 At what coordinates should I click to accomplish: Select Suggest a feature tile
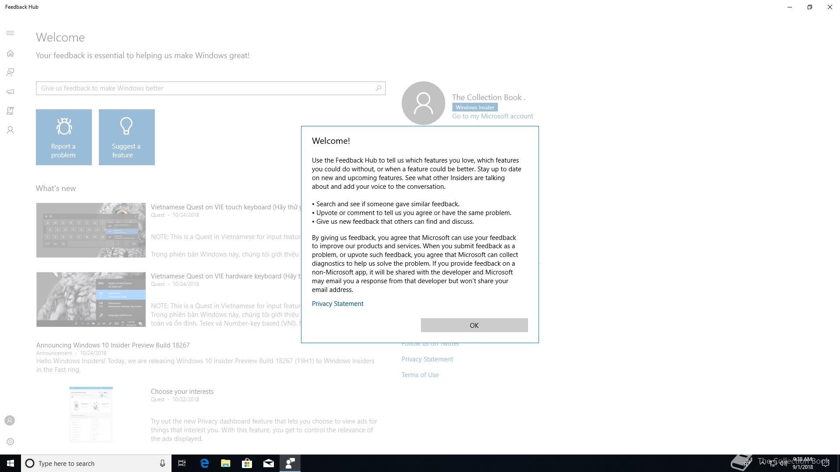coord(127,137)
